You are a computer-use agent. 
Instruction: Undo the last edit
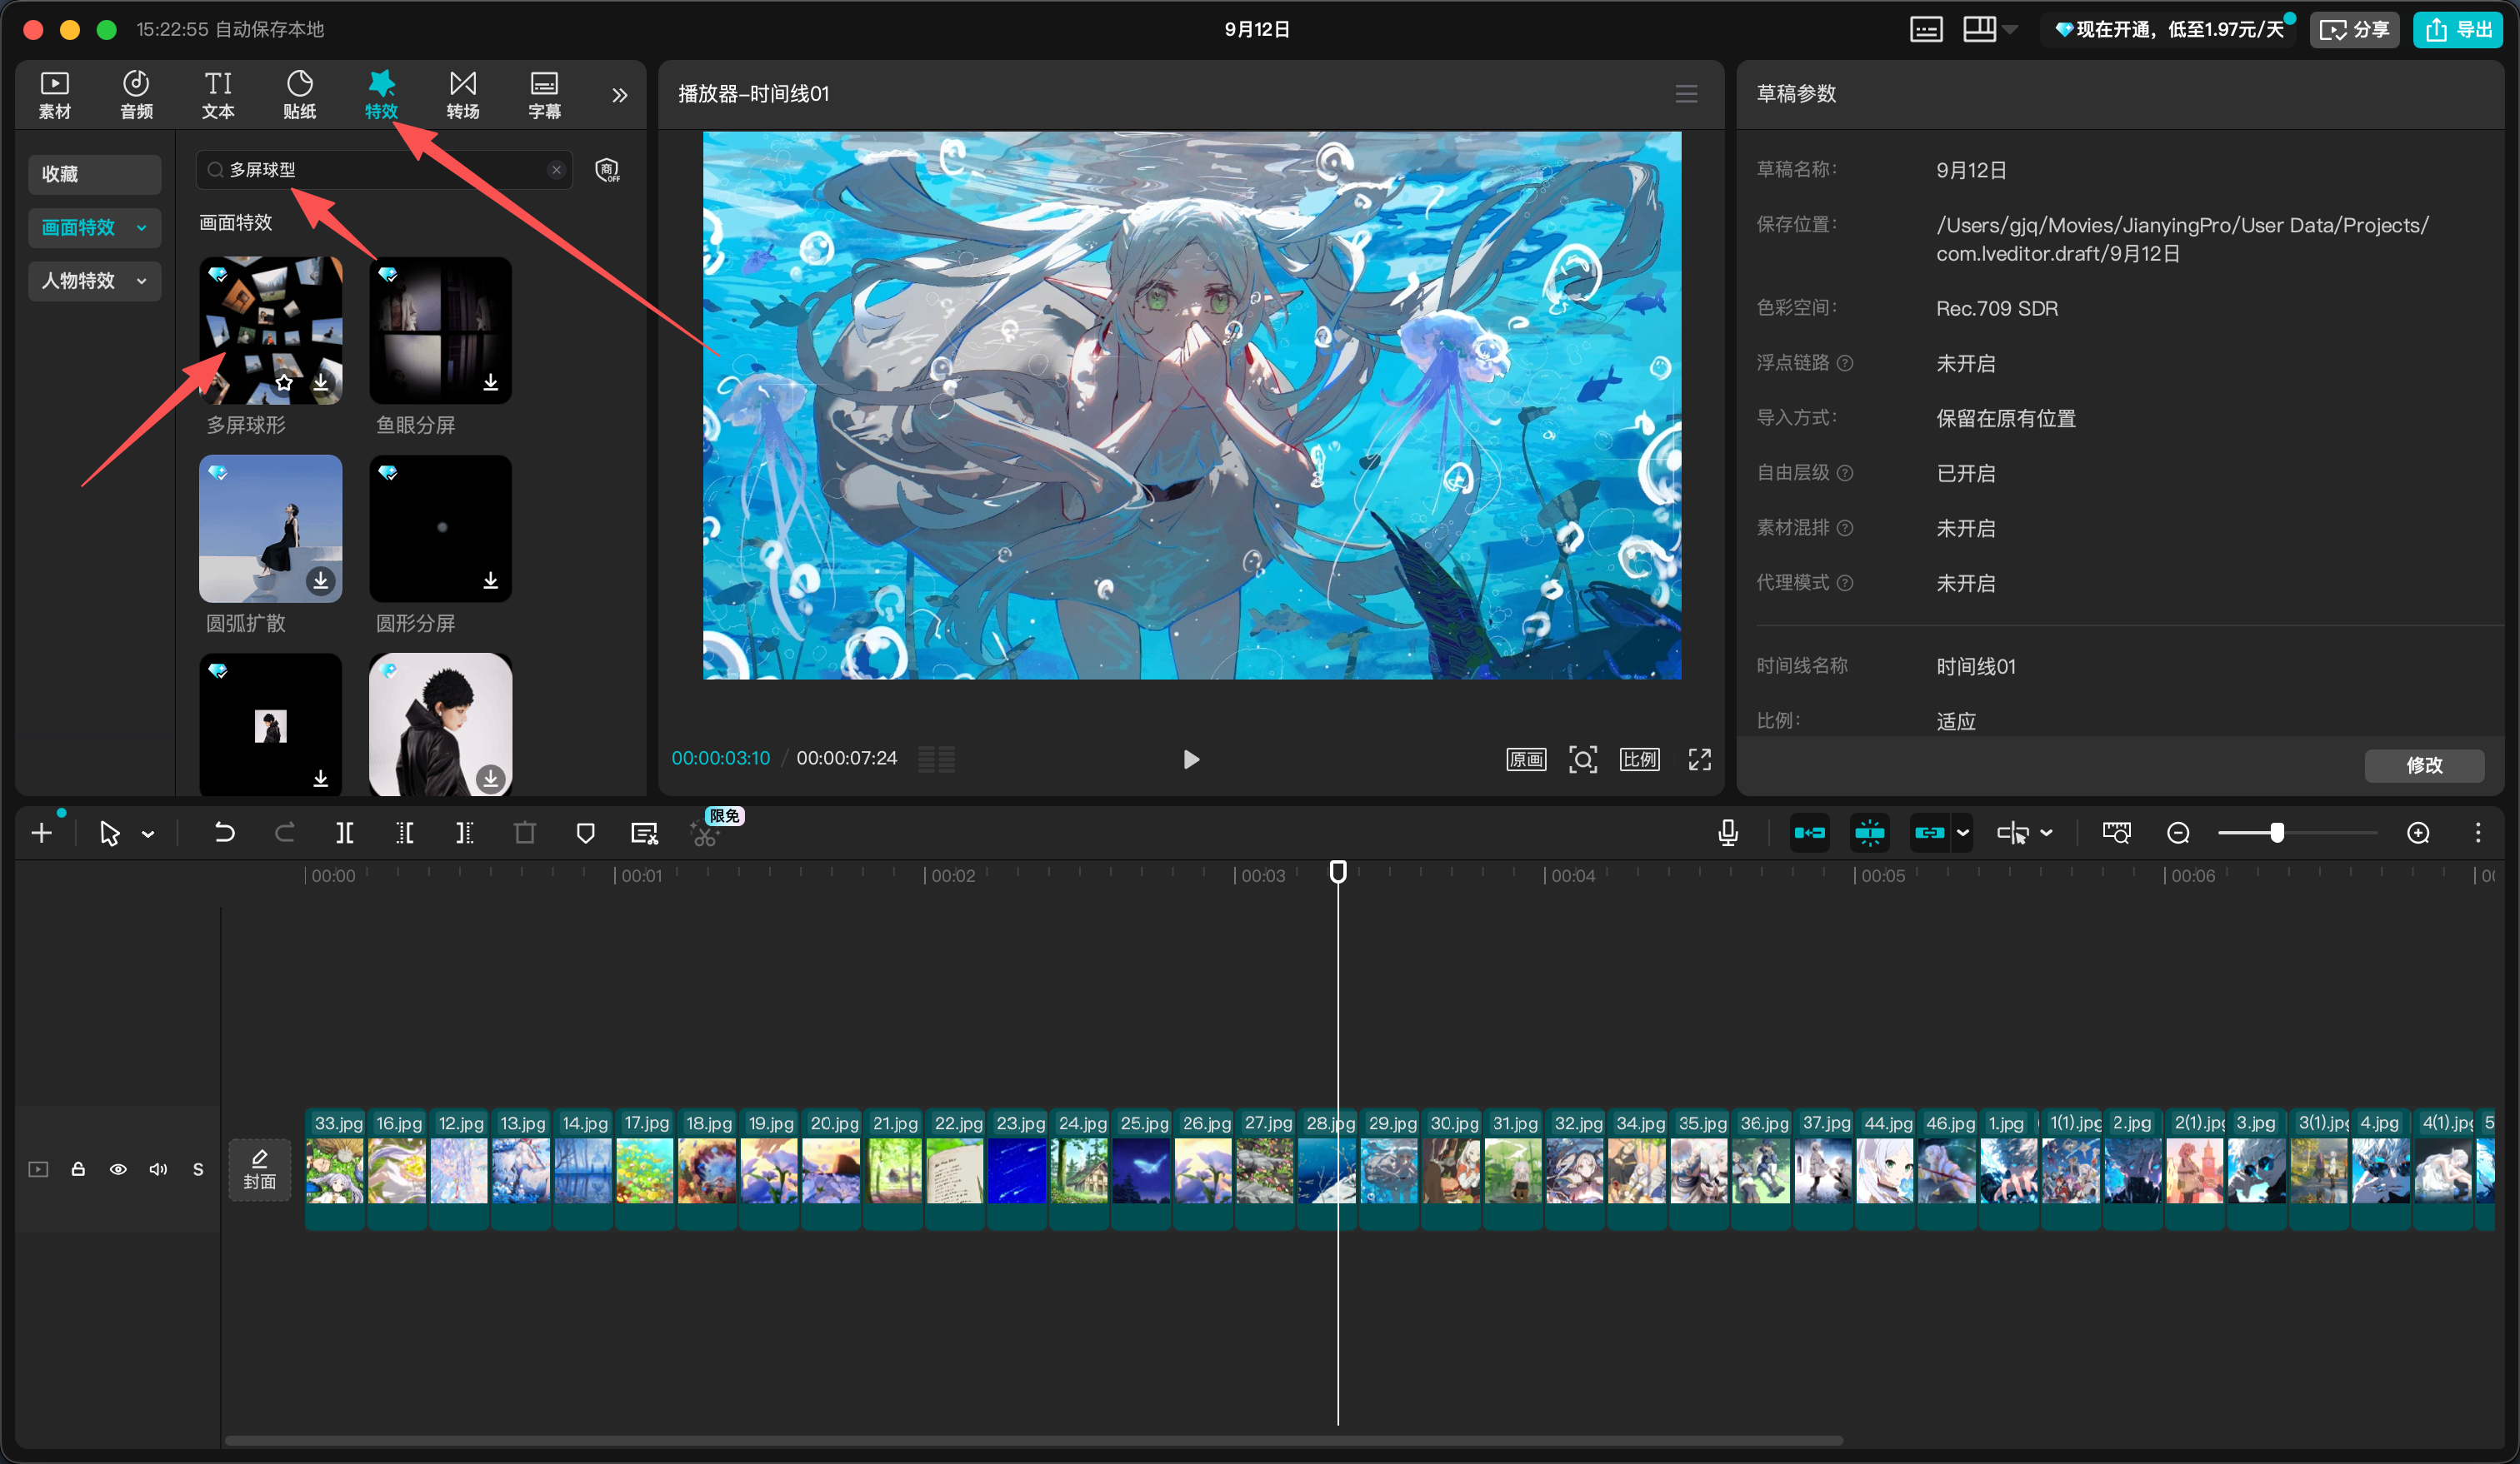click(x=224, y=834)
